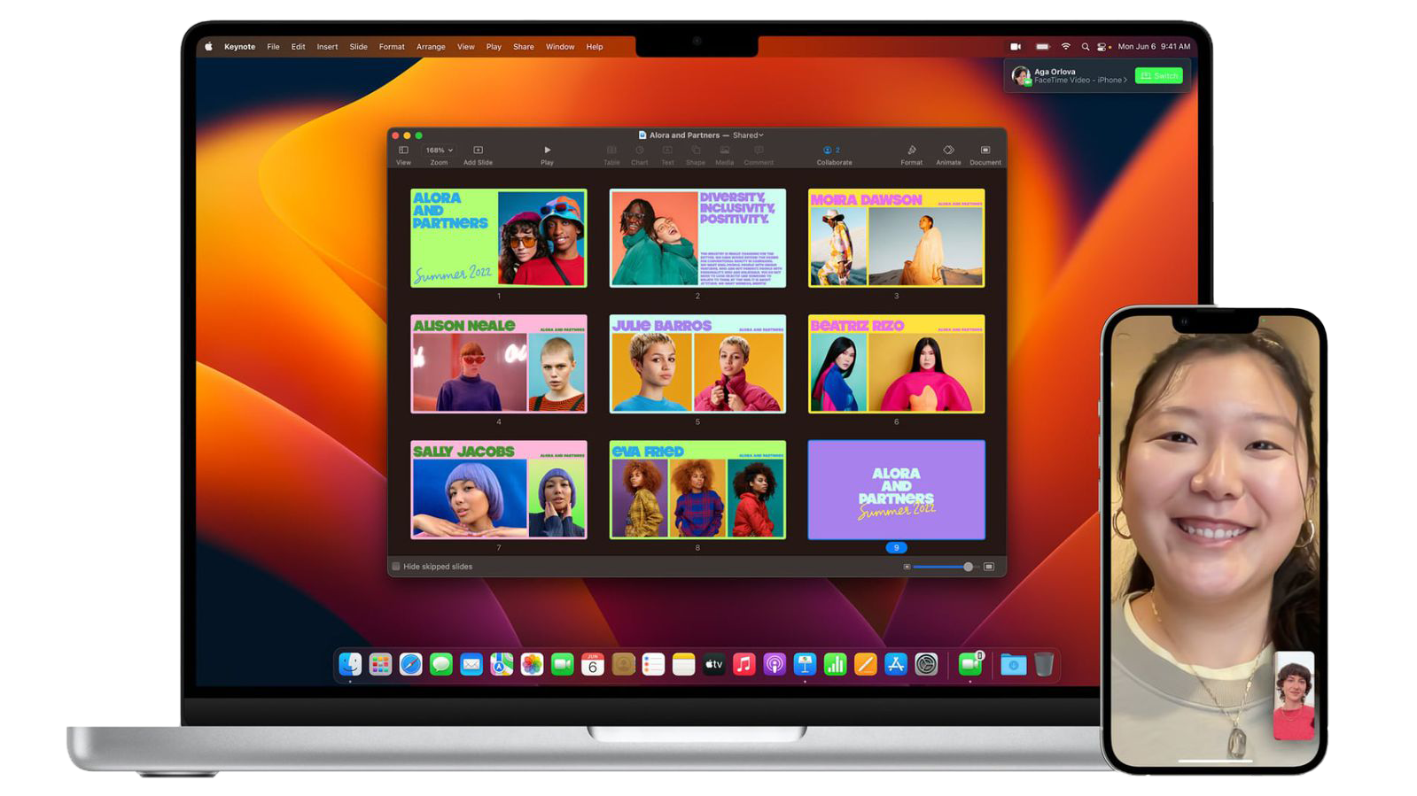This screenshot has height=796, width=1417.
Task: Open System Settings from the Dock
Action: click(x=926, y=664)
